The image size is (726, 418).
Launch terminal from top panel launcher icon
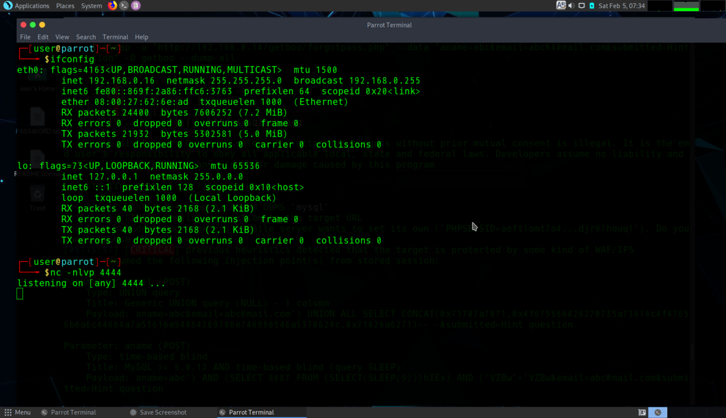124,5
